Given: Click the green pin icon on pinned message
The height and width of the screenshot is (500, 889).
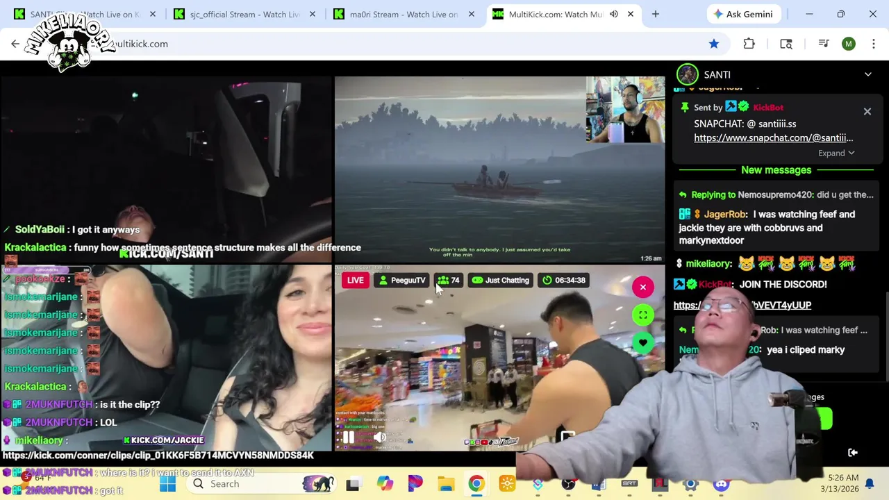Looking at the screenshot, I should coord(685,107).
